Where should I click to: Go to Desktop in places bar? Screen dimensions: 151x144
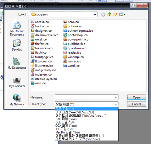pos(17,45)
